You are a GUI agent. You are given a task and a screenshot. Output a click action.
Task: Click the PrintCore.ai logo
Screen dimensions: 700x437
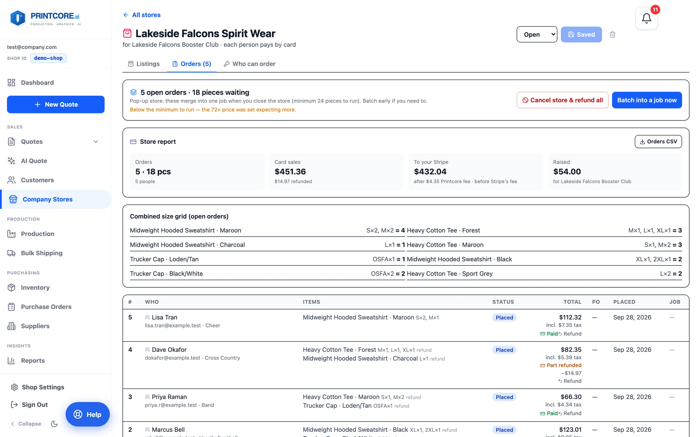[x=45, y=18]
